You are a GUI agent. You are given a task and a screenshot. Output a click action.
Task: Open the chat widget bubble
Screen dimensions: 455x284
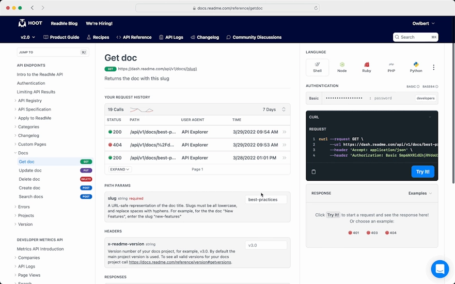point(440,269)
